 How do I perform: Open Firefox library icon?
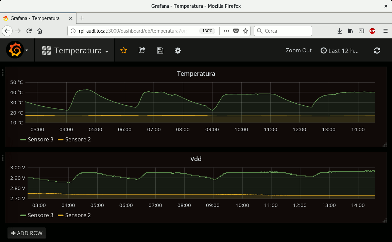(351, 31)
